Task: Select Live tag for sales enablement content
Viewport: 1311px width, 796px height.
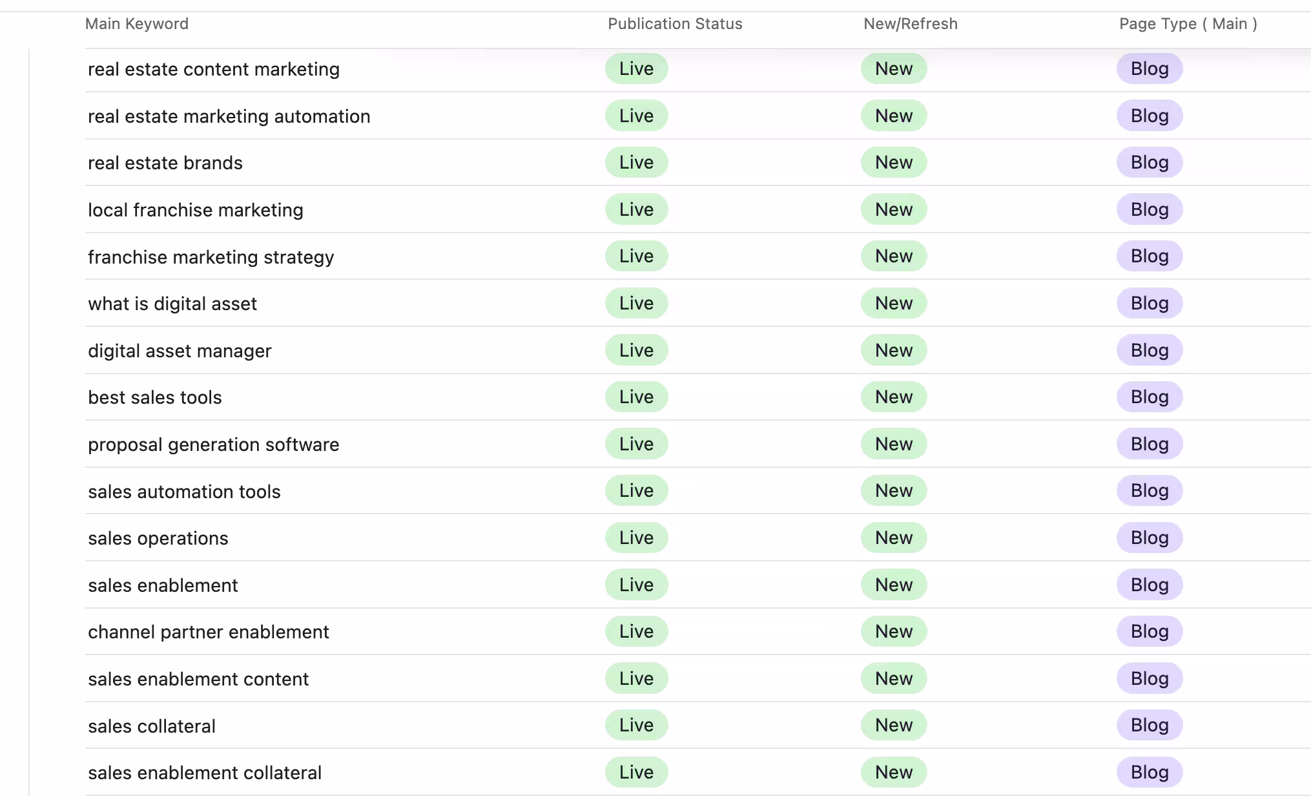Action: point(637,678)
